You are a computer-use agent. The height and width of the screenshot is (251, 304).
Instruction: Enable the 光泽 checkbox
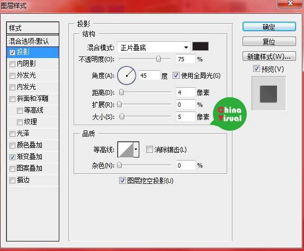(12, 134)
